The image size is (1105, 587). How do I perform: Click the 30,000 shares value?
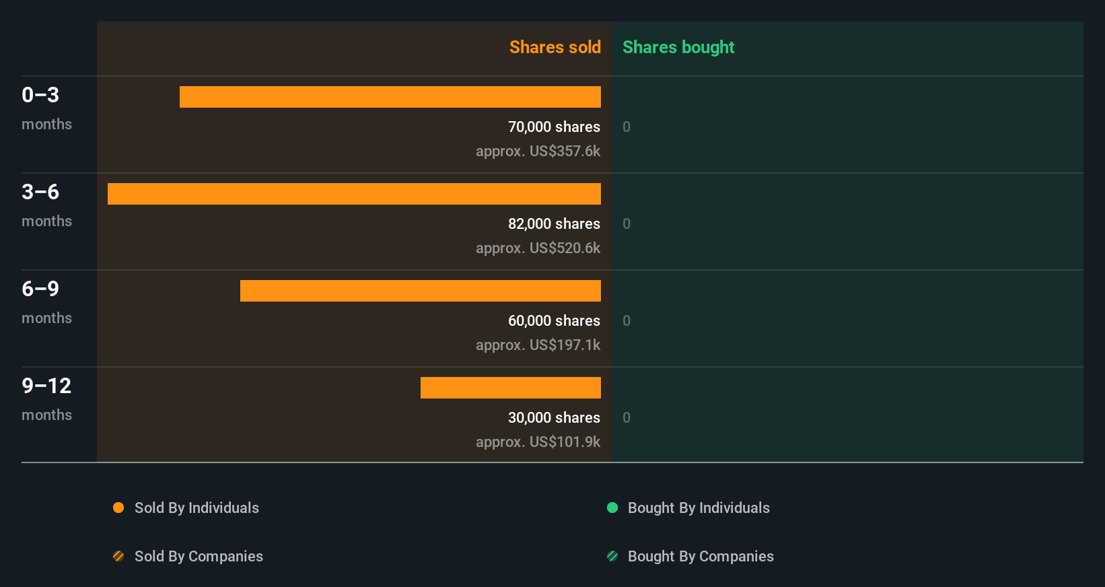pos(554,417)
